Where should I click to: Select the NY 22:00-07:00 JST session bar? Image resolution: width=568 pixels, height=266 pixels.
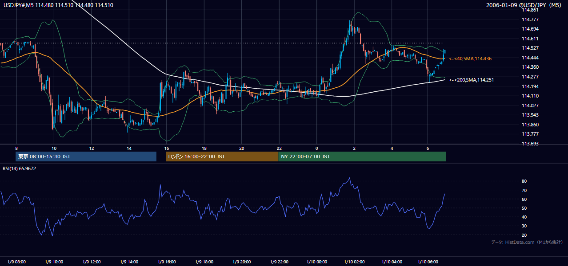point(362,156)
